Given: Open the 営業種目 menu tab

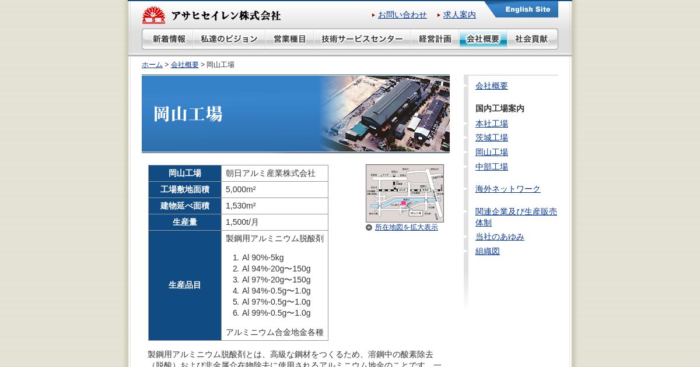Looking at the screenshot, I should [x=289, y=39].
